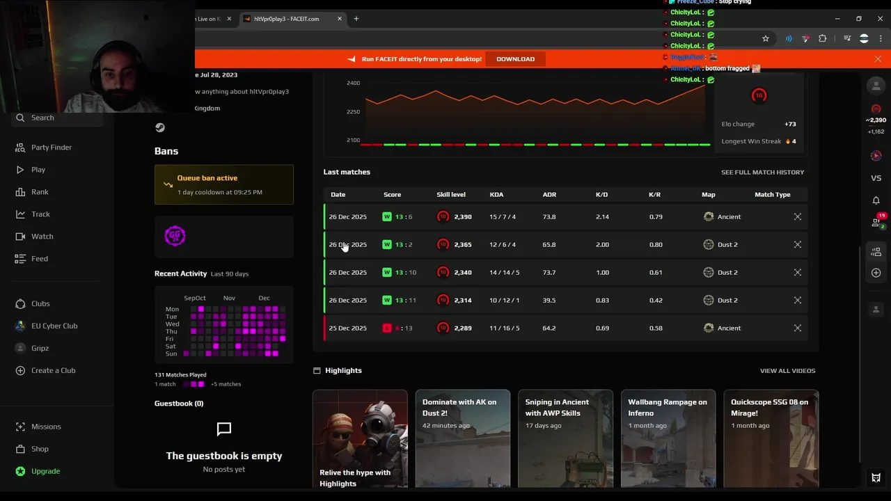Click the Highlights section icon
Image resolution: width=891 pixels, height=501 pixels.
[x=317, y=371]
